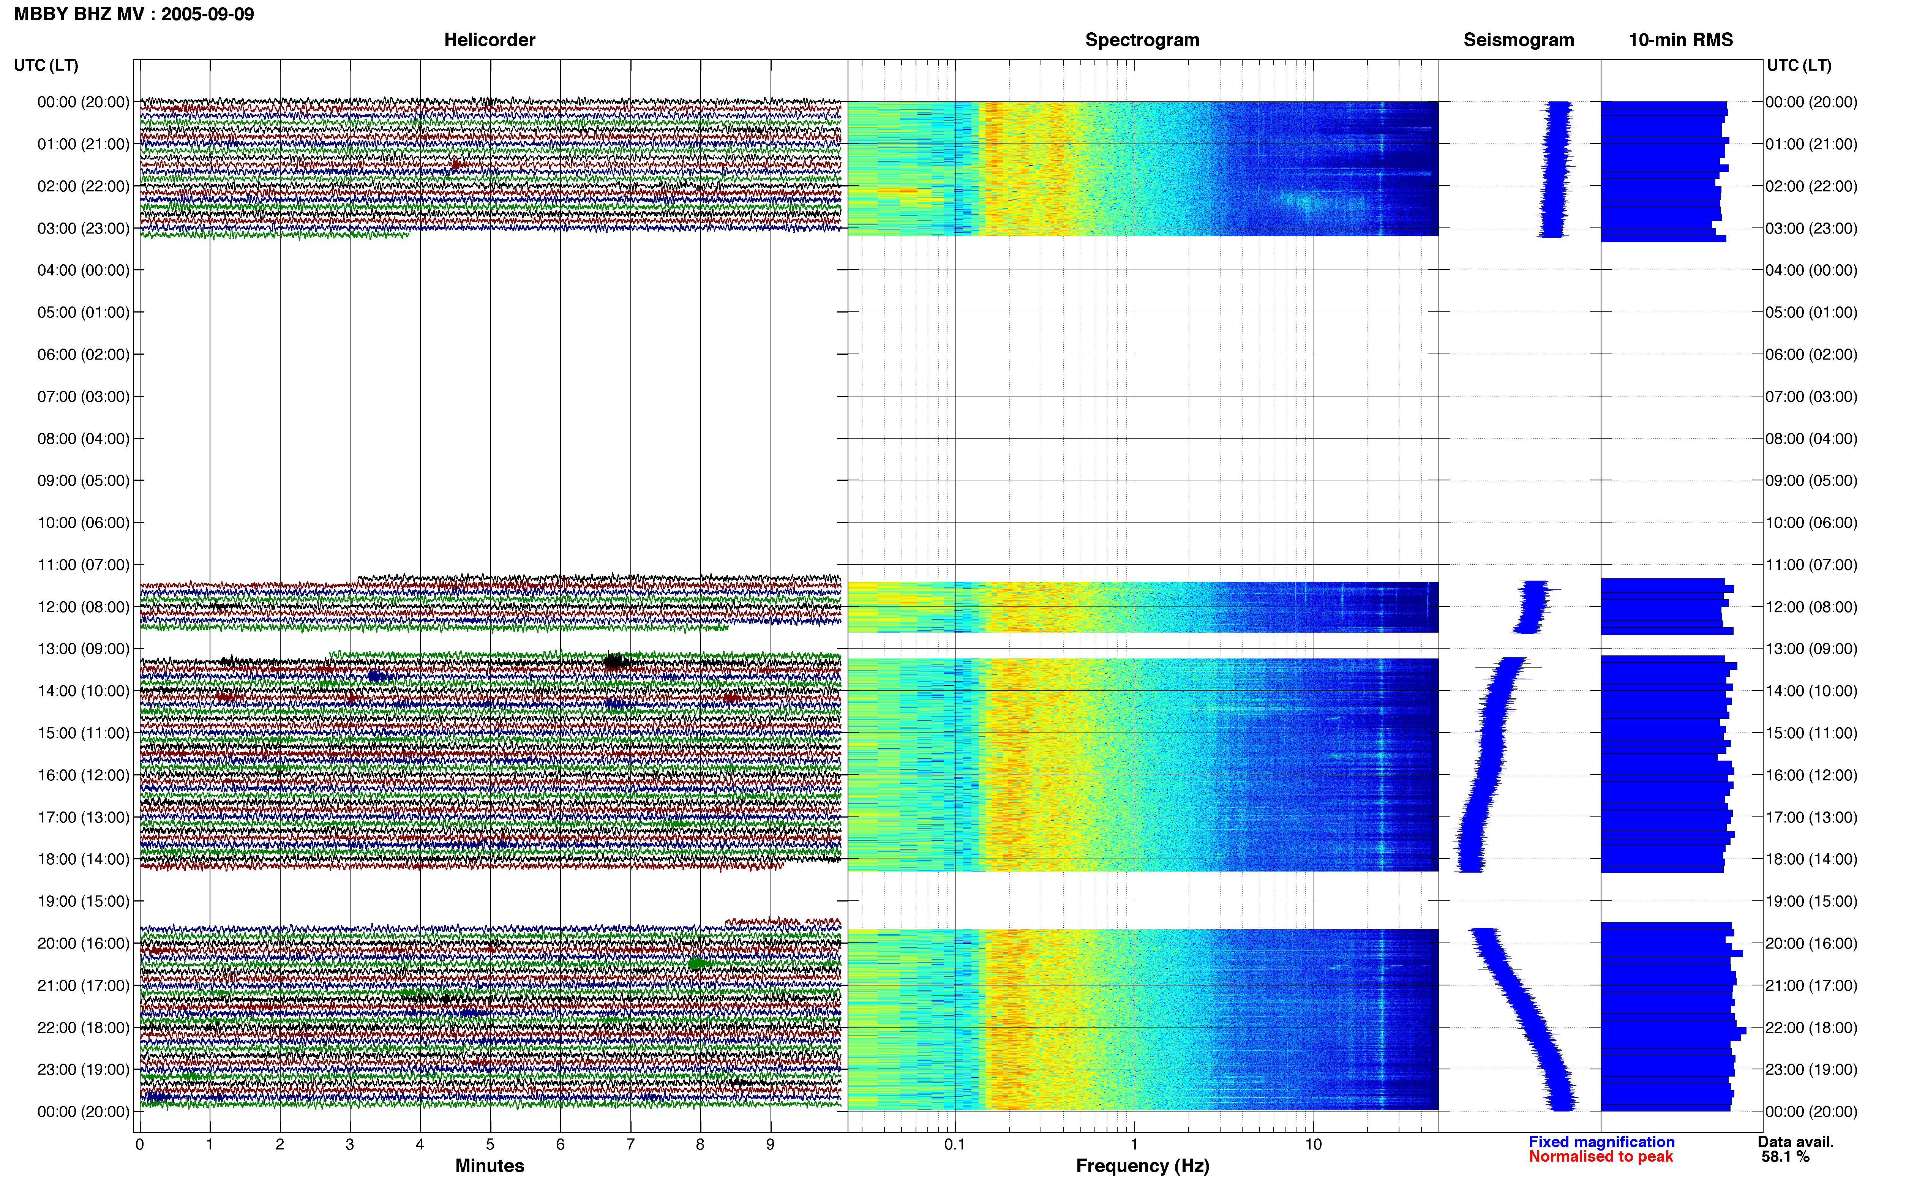
Task: Click left time label '08:00 (04:00)'
Action: [84, 438]
